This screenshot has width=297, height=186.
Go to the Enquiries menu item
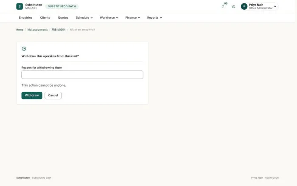click(25, 18)
